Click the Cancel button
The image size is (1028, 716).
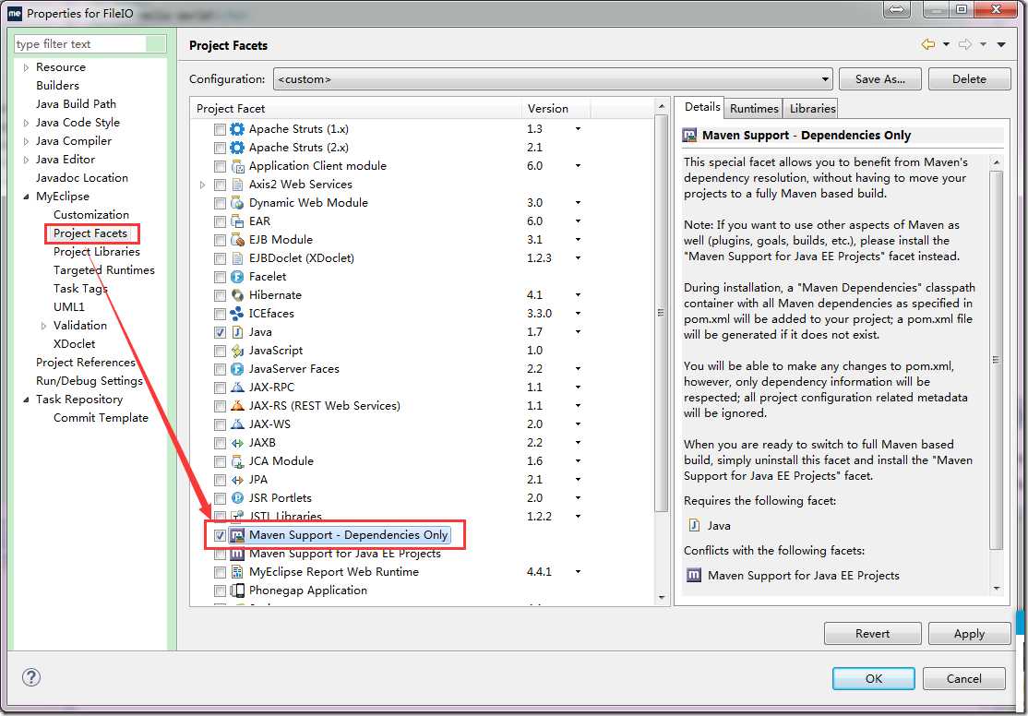[x=963, y=678]
